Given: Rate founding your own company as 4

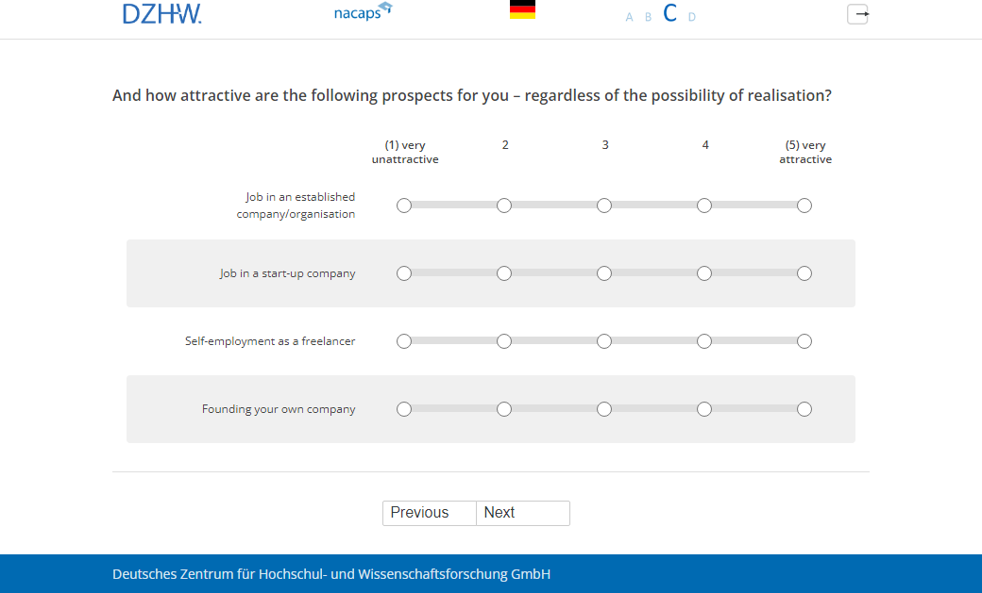Looking at the screenshot, I should click(x=704, y=409).
